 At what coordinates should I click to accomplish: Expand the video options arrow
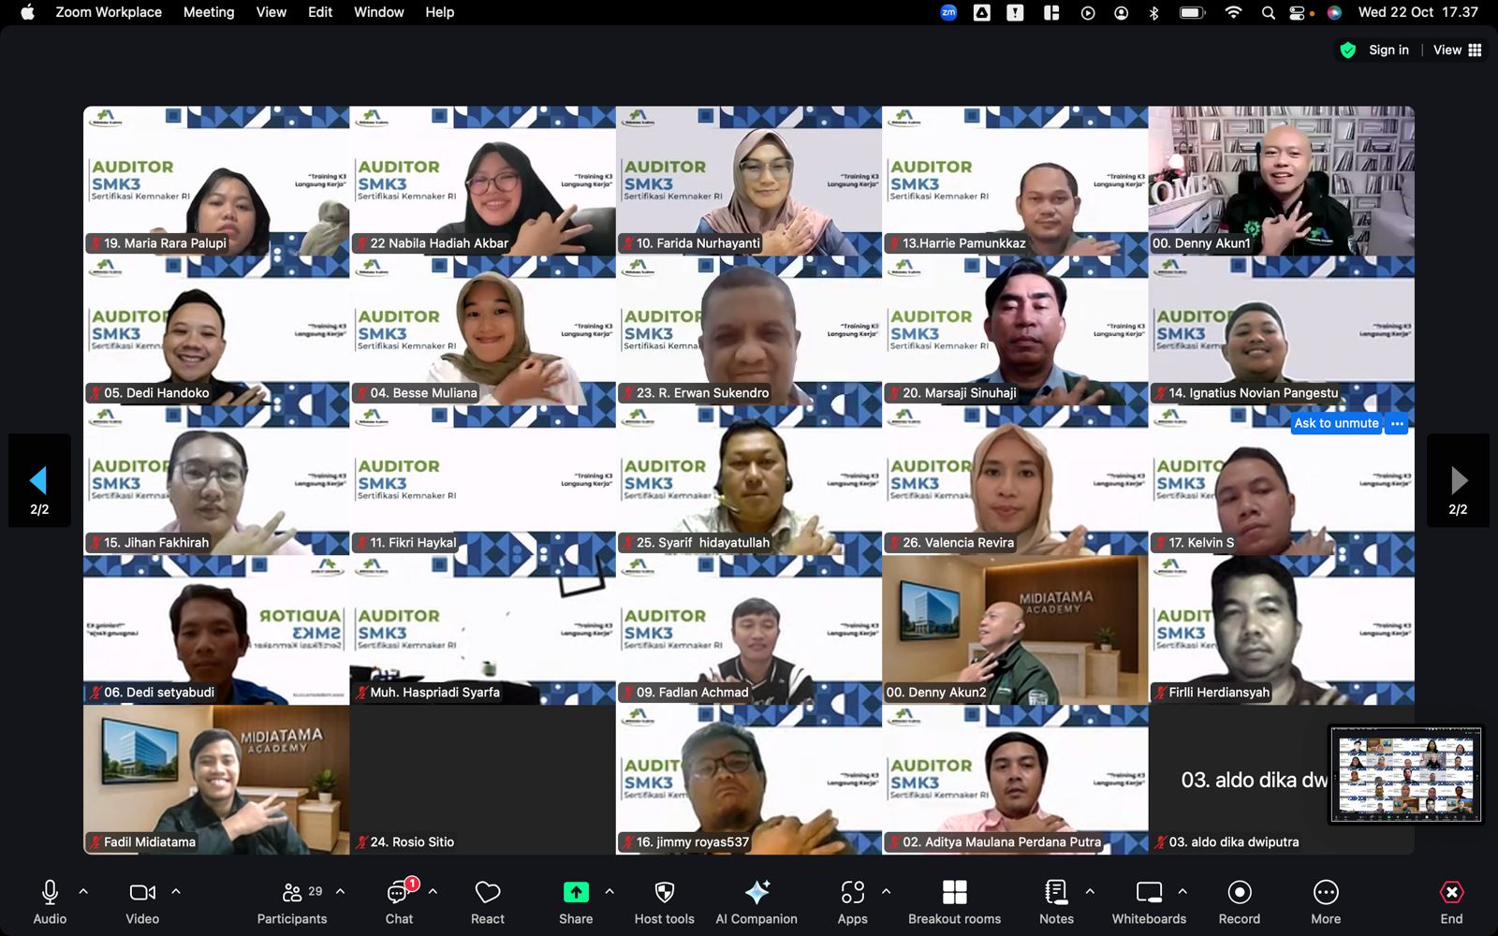(x=176, y=892)
